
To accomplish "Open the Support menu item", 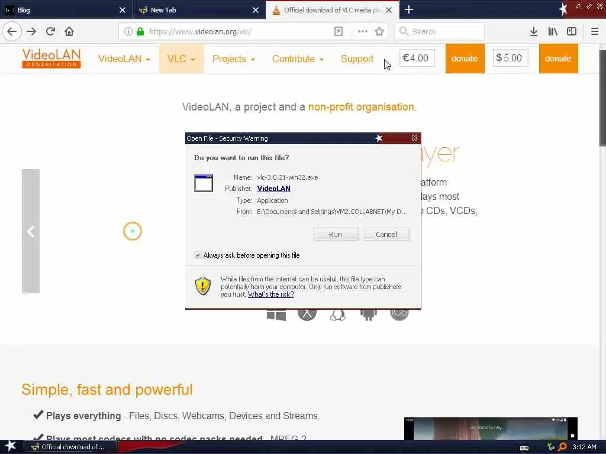I will 357,59.
